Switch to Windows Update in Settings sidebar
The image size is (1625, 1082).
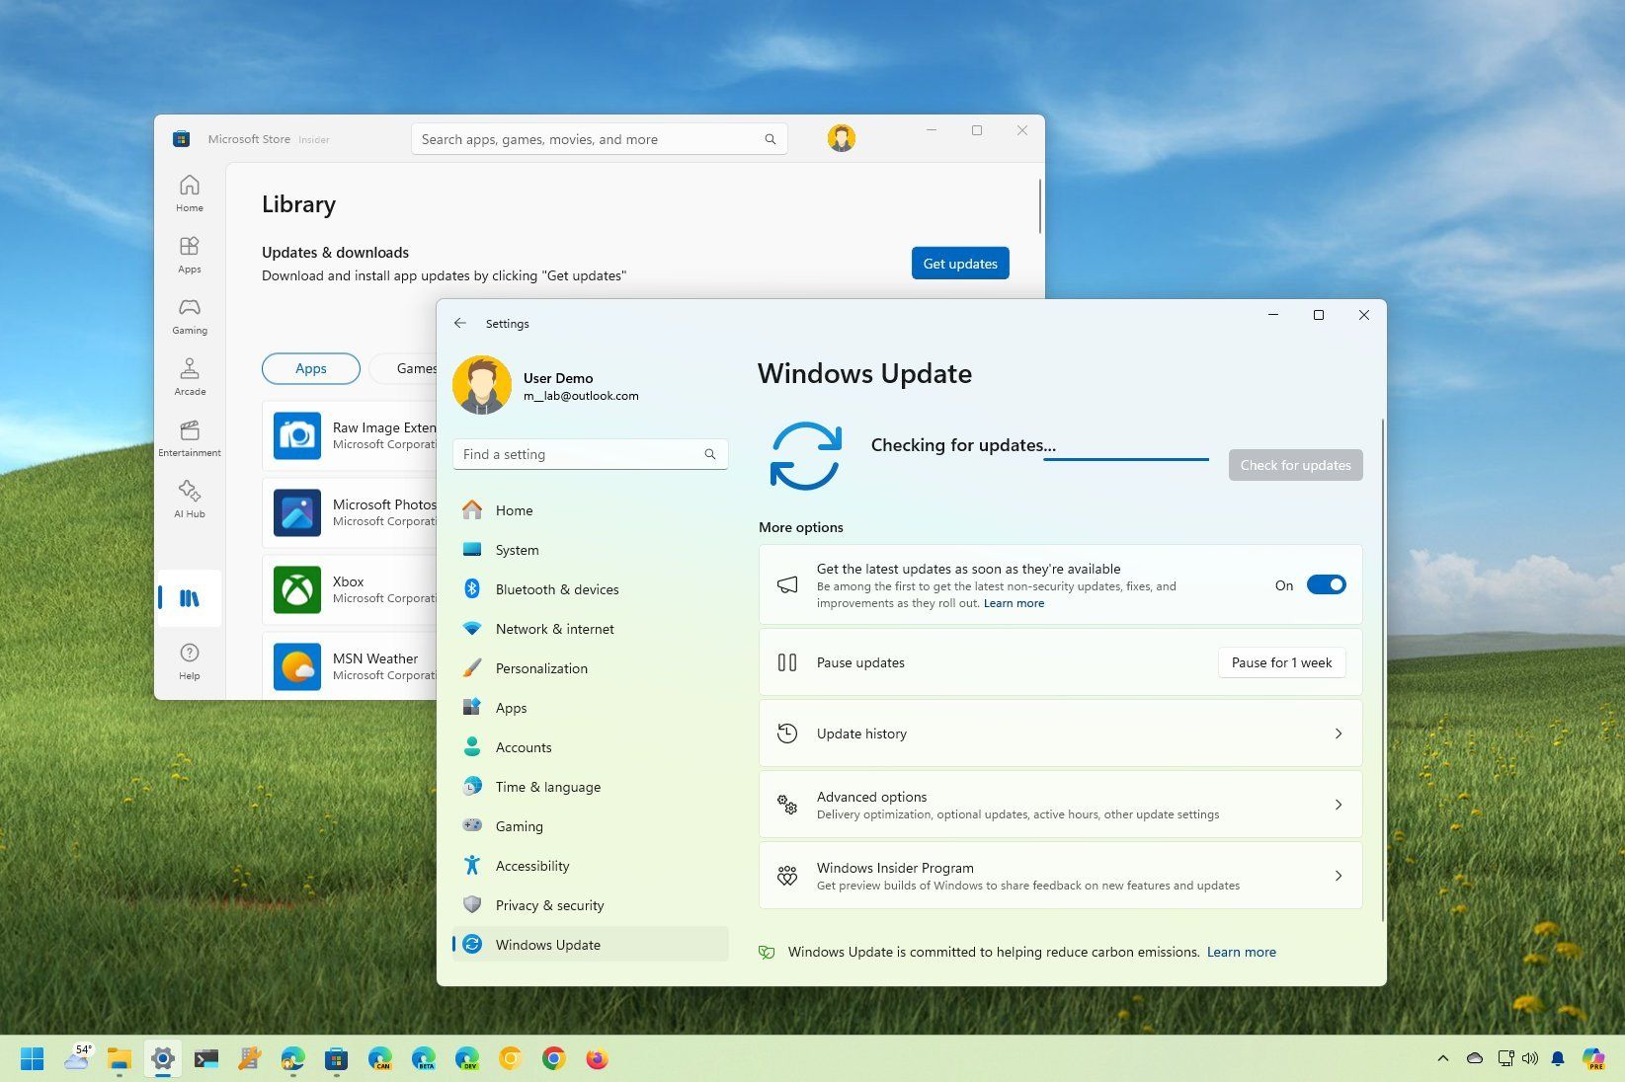point(548,944)
